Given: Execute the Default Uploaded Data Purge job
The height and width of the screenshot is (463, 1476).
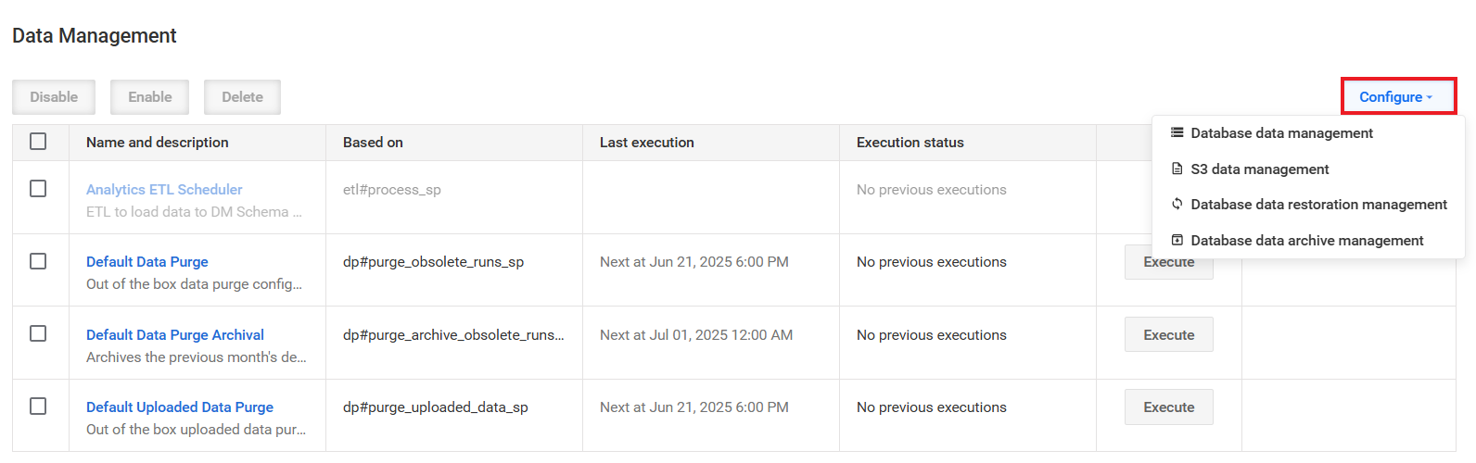Looking at the screenshot, I should coord(1169,407).
